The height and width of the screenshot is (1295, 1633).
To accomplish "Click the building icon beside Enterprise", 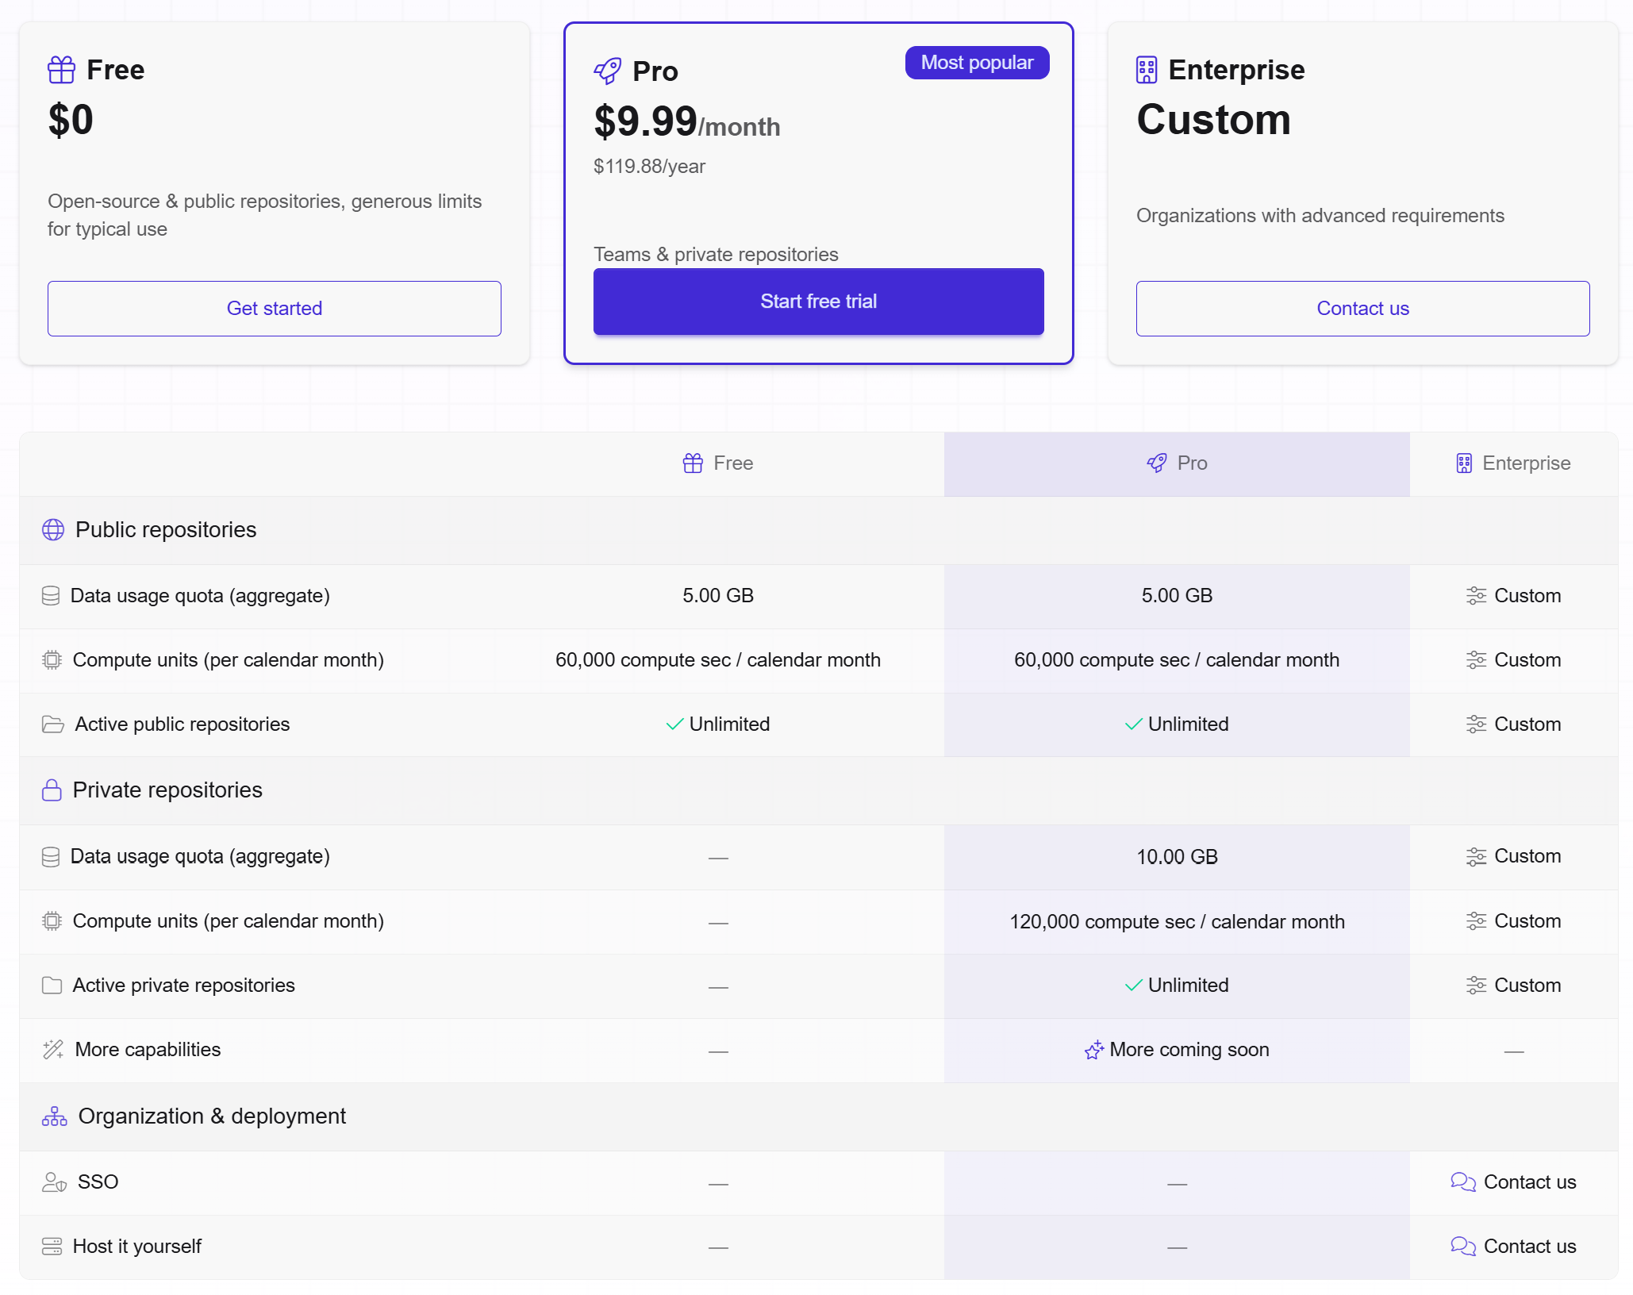I will point(1147,70).
